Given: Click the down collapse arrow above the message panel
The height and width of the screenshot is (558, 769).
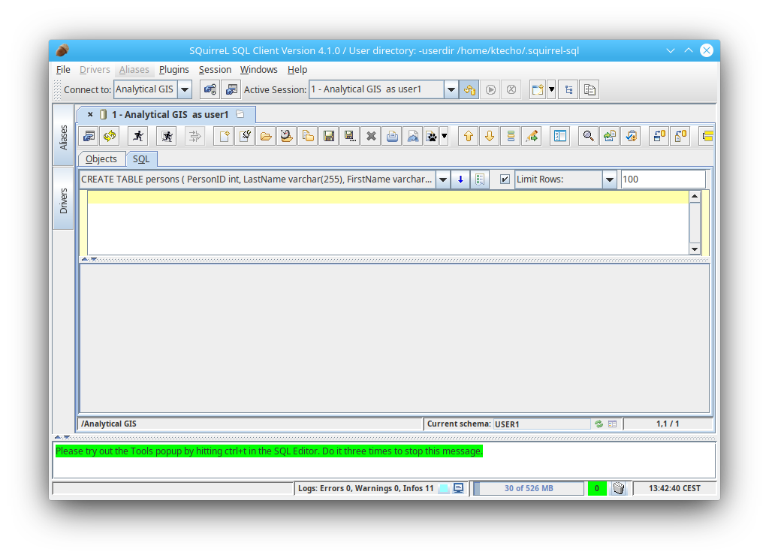Looking at the screenshot, I should tap(66, 437).
